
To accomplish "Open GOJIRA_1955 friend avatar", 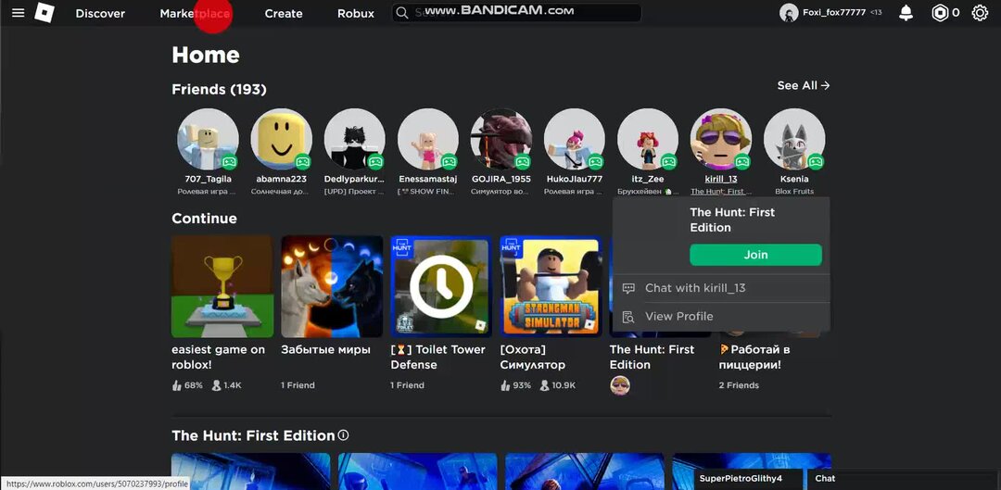I will coord(501,139).
